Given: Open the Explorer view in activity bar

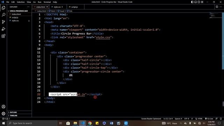Looking at the screenshot, I should (x=3, y=8).
